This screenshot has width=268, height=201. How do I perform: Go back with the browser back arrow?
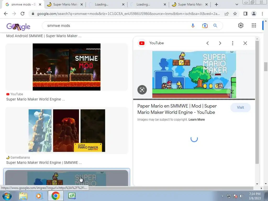6,14
